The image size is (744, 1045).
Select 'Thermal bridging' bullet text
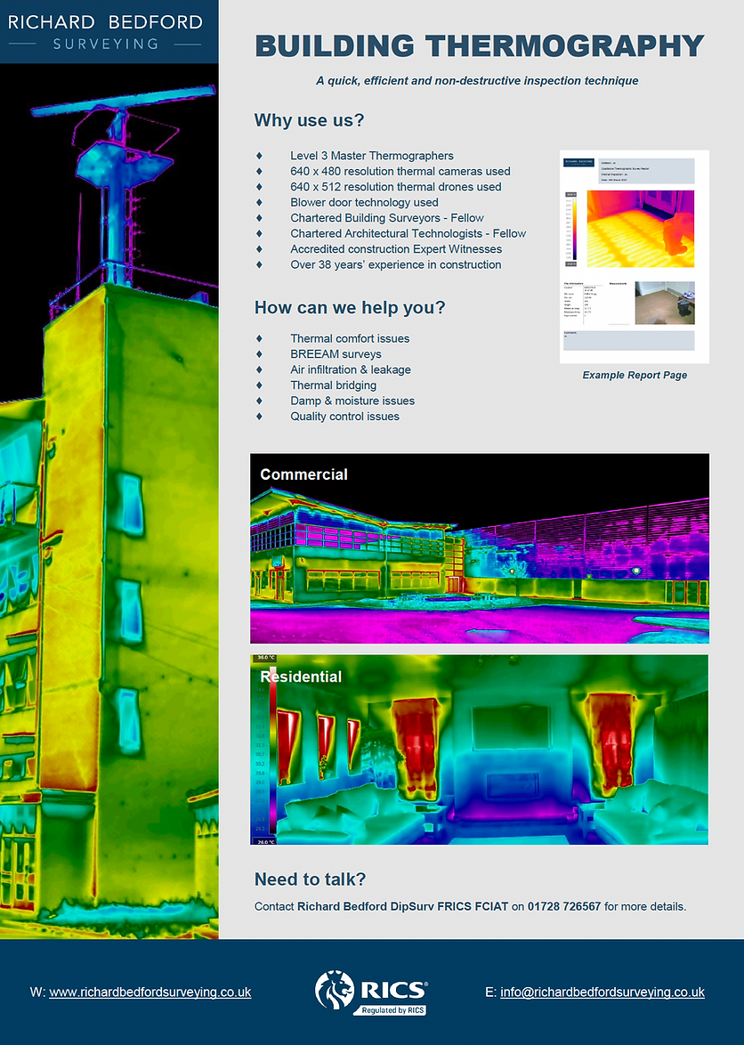[x=333, y=385]
